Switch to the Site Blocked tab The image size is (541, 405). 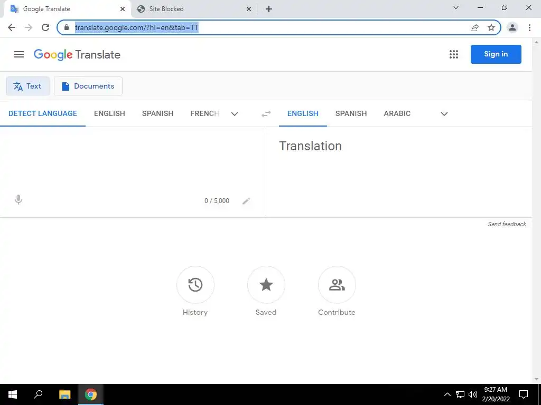[x=194, y=9]
